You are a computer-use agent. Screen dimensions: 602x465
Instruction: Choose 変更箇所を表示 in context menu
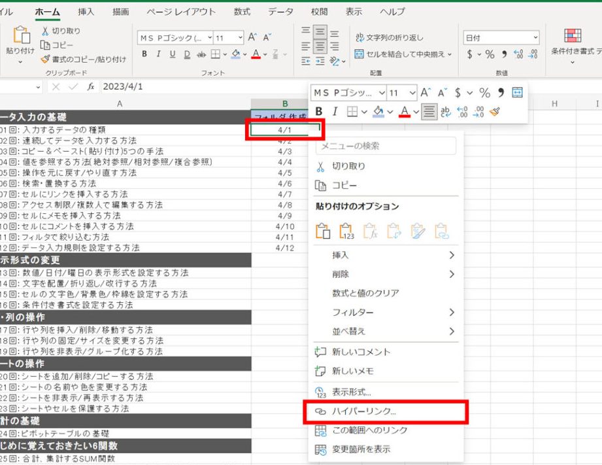[x=386, y=449]
